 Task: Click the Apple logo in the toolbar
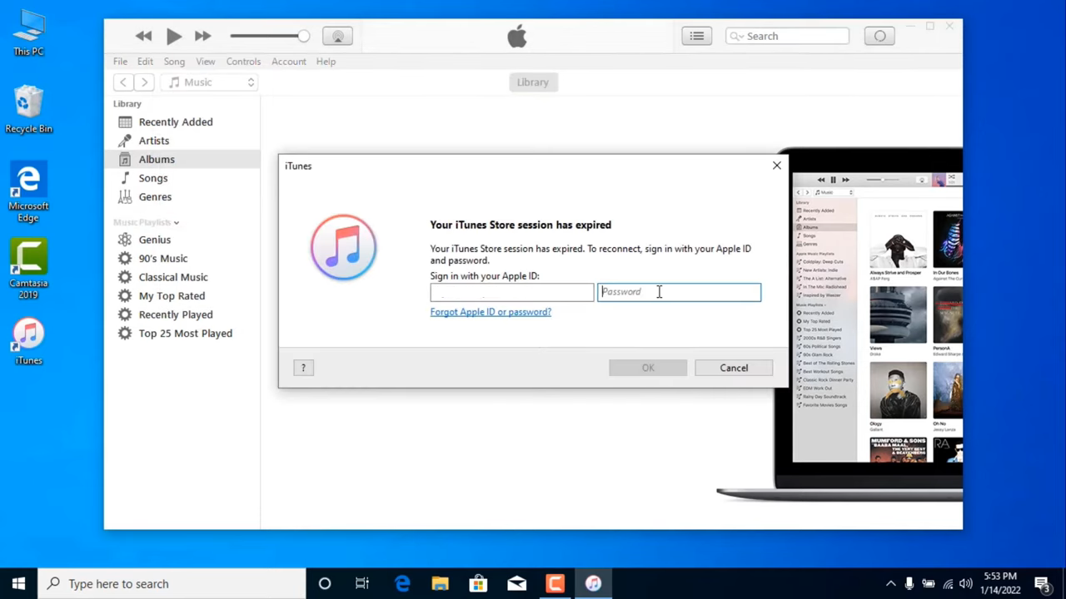tap(516, 36)
